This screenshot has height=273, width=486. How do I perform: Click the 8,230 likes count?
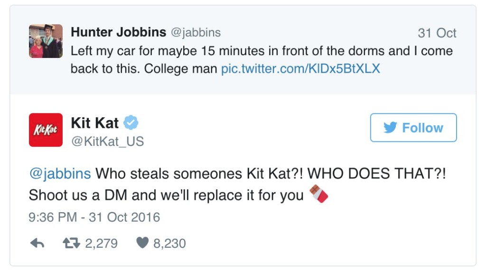pyautogui.click(x=169, y=244)
